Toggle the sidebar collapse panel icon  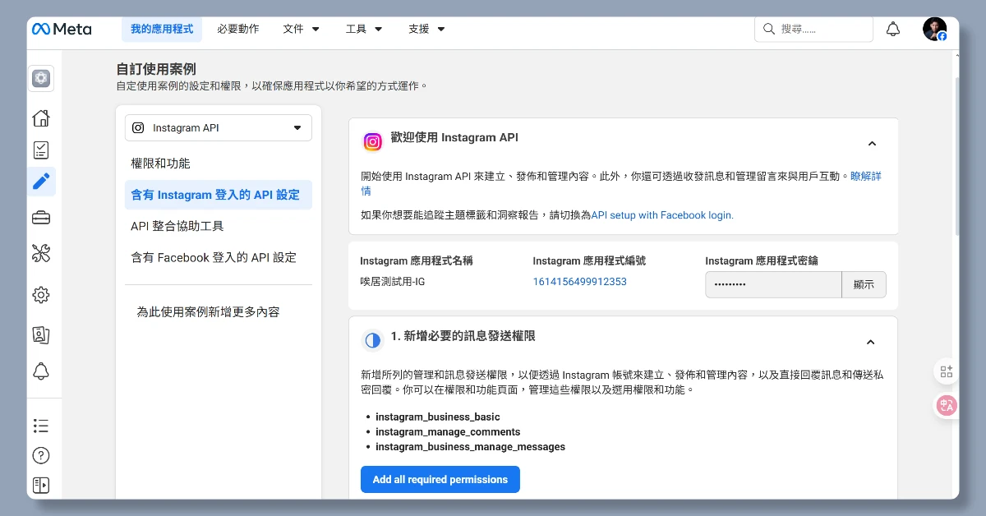pos(41,485)
